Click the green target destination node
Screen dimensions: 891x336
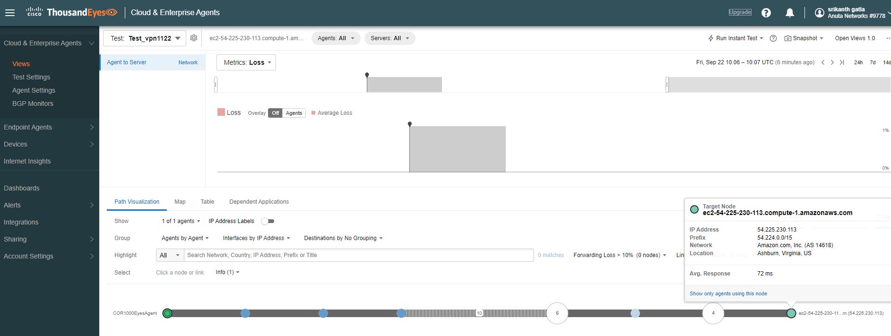(791, 313)
